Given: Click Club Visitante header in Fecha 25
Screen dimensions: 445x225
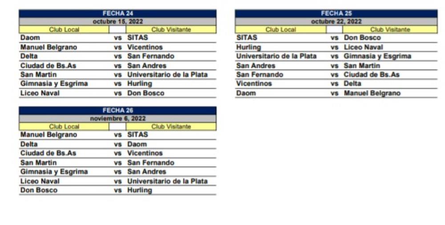Looking at the screenshot, I should (389, 29).
